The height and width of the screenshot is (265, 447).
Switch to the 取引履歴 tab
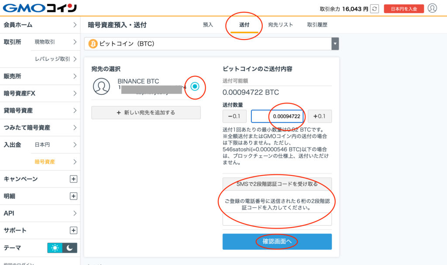317,25
